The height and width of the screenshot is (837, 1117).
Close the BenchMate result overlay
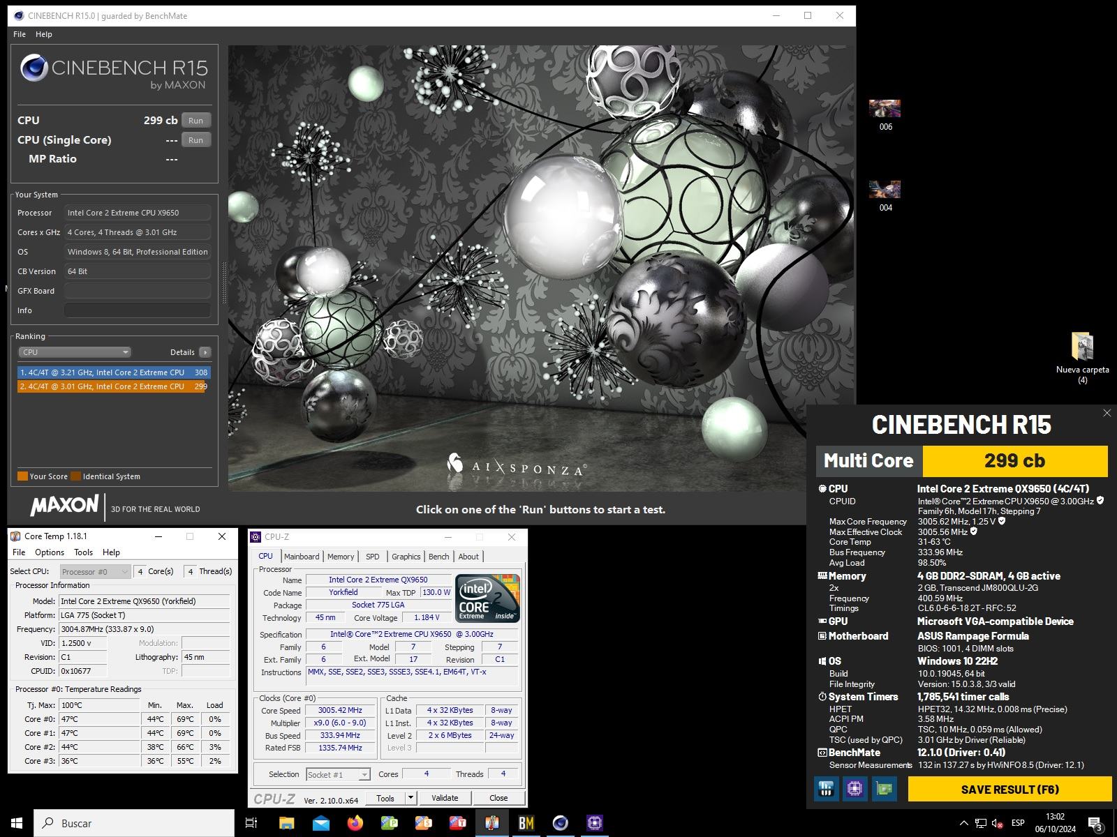tap(1107, 413)
